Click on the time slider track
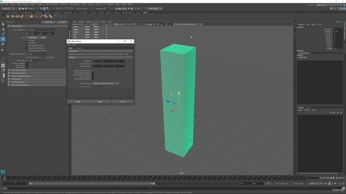The width and height of the screenshot is (346, 194). (x=155, y=178)
